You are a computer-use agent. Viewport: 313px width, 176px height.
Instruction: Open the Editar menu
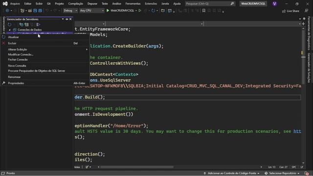28,3
